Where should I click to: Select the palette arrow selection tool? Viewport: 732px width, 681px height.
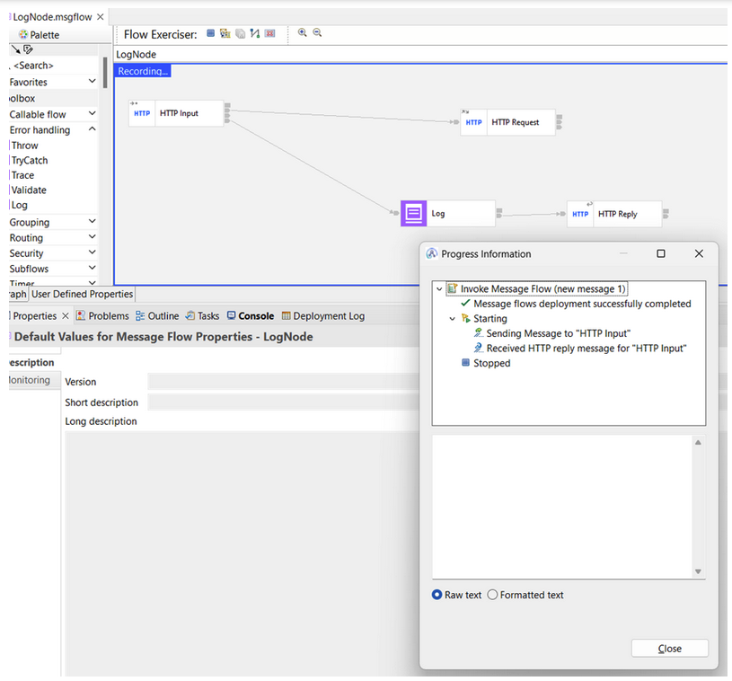point(15,49)
